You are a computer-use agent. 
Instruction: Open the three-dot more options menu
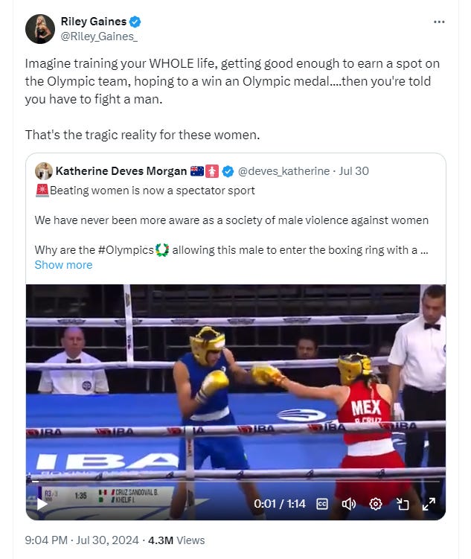pyautogui.click(x=439, y=22)
